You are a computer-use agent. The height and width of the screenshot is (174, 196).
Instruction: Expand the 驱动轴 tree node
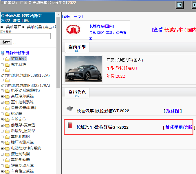click(2, 114)
